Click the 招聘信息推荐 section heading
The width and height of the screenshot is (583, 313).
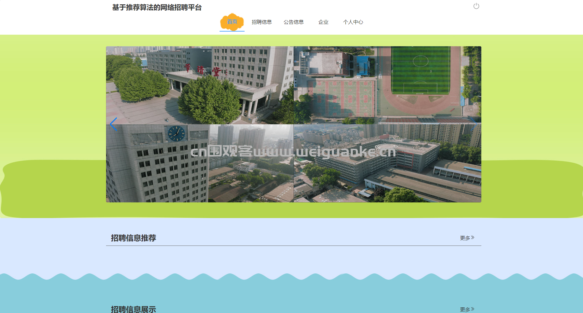click(133, 238)
